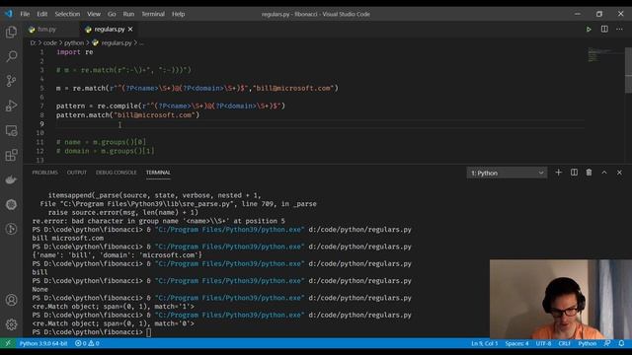Select the TERMINAL panel tab
The height and width of the screenshot is (355, 632).
click(158, 173)
